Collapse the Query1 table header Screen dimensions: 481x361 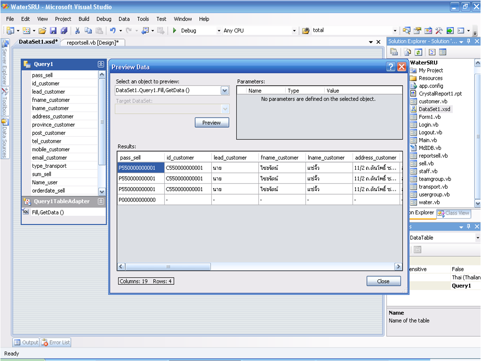point(101,64)
